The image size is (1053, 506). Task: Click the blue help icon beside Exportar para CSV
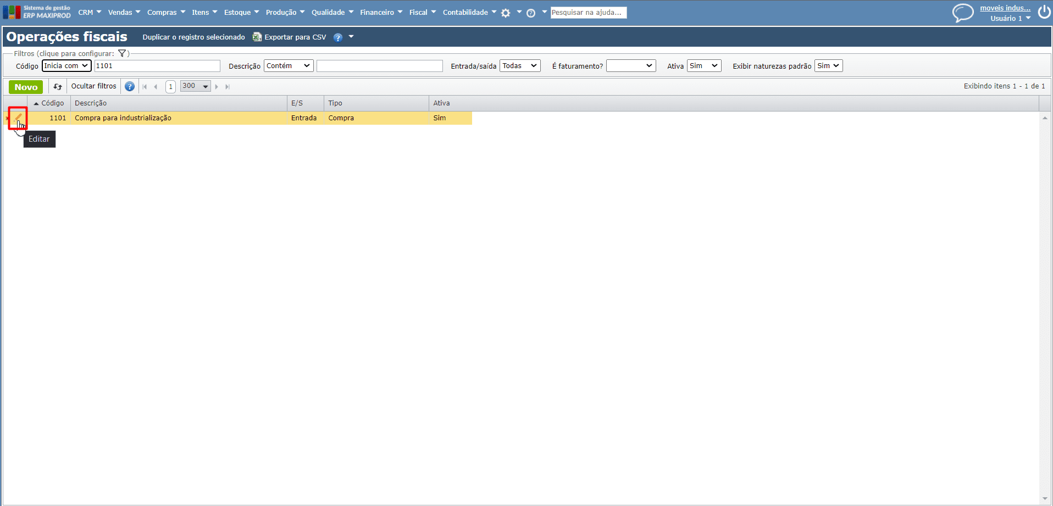click(338, 37)
